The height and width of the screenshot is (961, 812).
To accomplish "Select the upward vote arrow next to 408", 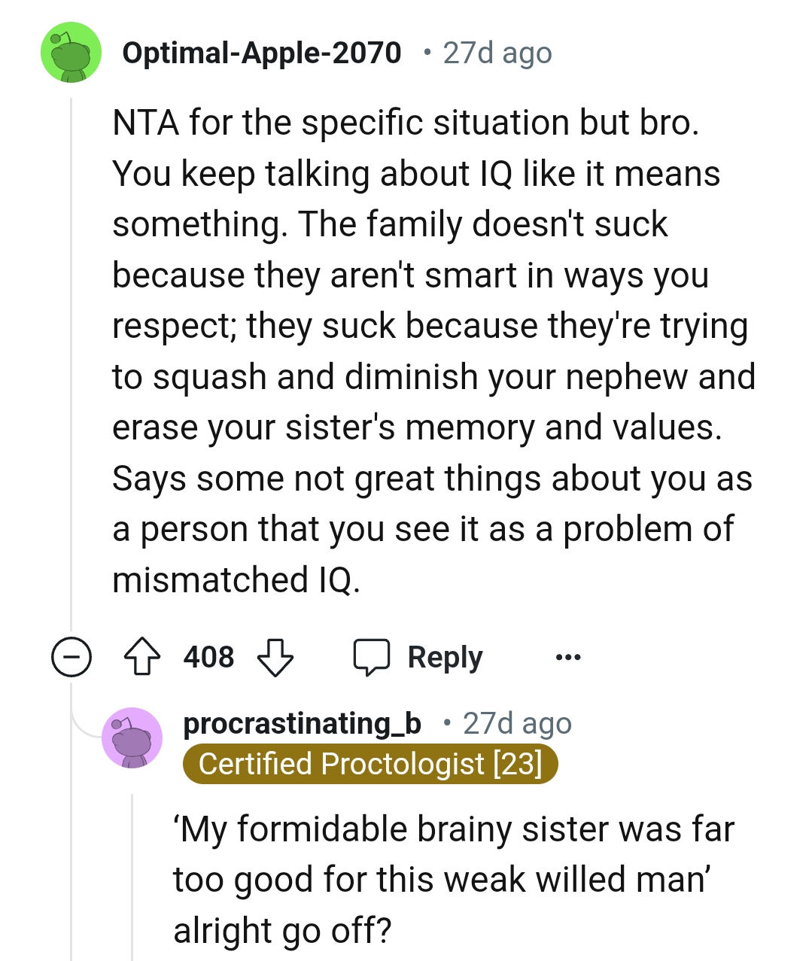I will 142,656.
